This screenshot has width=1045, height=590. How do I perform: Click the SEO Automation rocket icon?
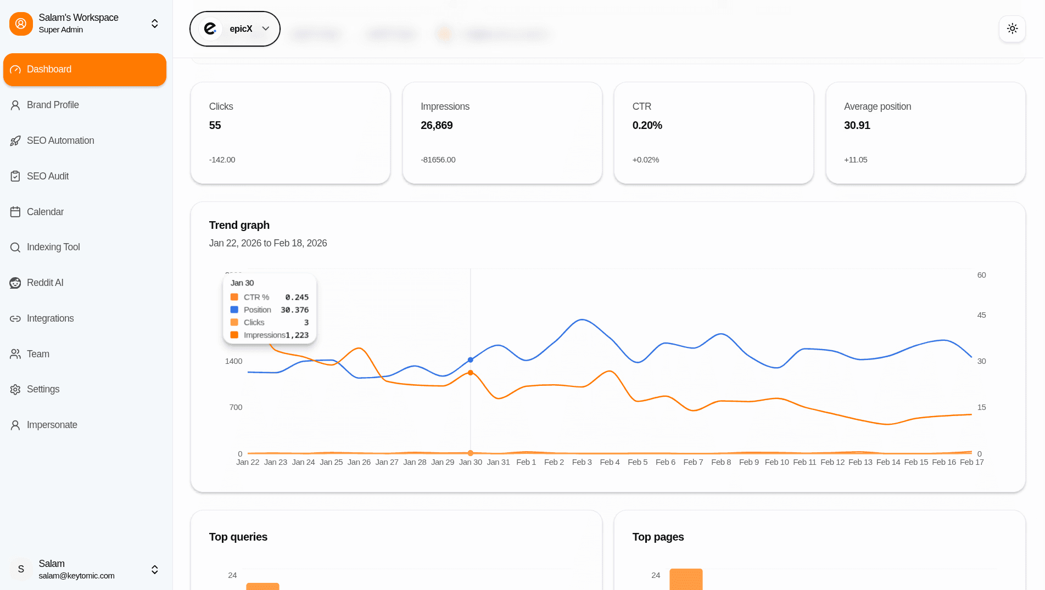coord(15,141)
